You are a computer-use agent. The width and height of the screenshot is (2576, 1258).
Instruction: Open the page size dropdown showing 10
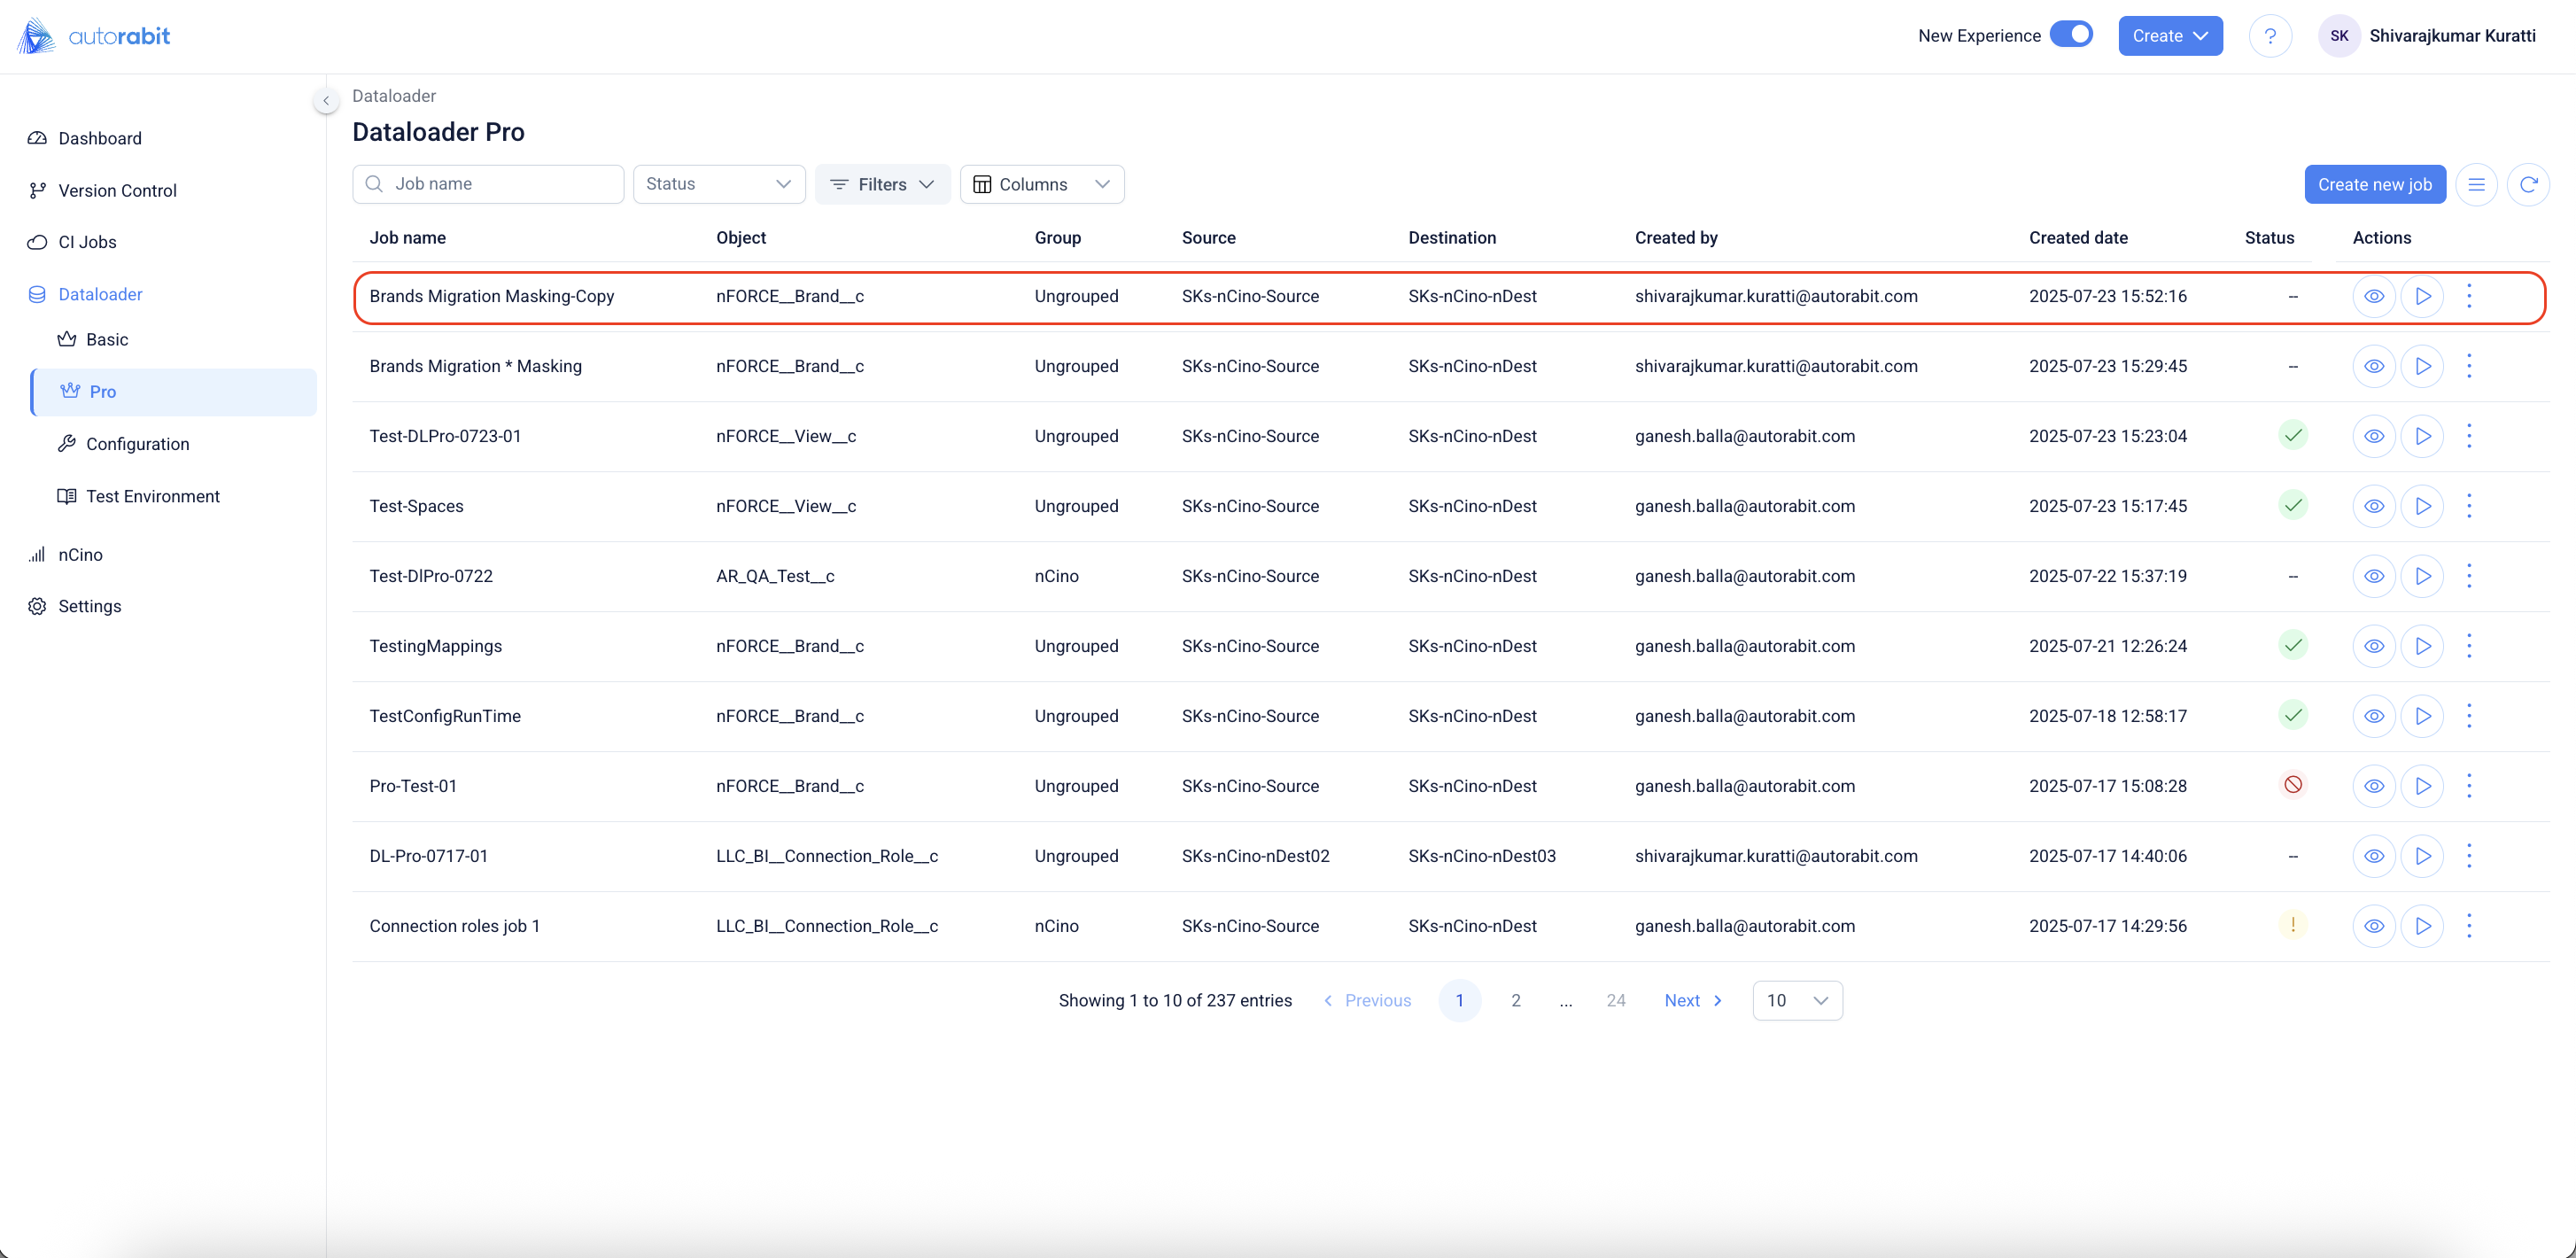pyautogui.click(x=1796, y=1001)
